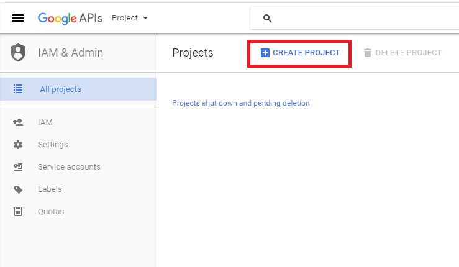Open Projects shut down and pending deletion

tap(240, 103)
